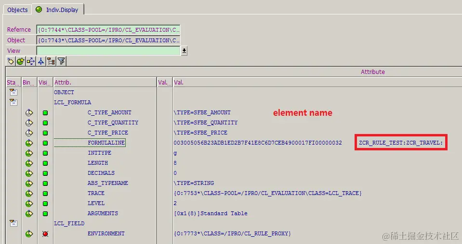The image size is (462, 244).
Task: Click the Visi... column header
Action: [x=45, y=82]
